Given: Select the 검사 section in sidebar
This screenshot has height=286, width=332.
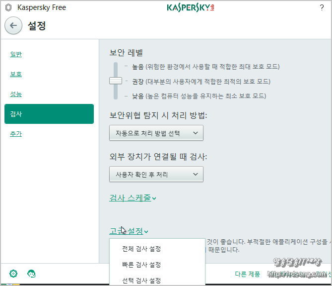Looking at the screenshot, I should pyautogui.click(x=49, y=114).
